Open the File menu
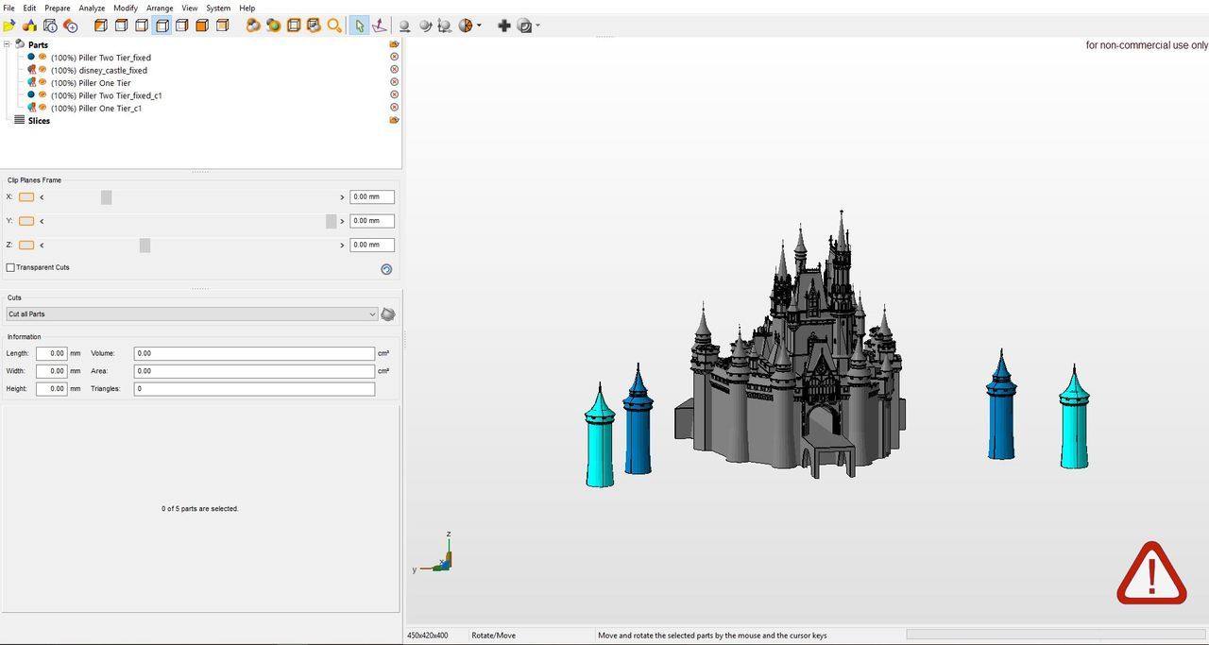Viewport: 1209px width, 645px height. tap(9, 8)
